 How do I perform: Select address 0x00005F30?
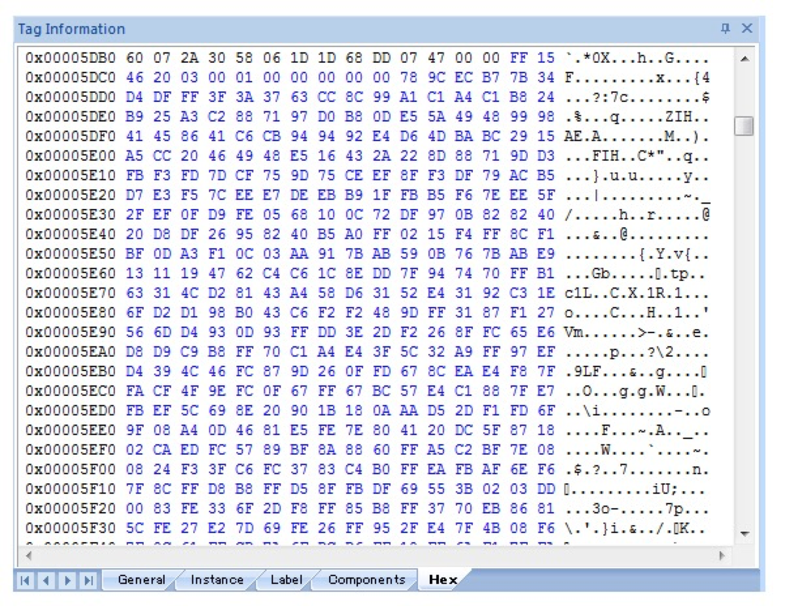(x=71, y=528)
